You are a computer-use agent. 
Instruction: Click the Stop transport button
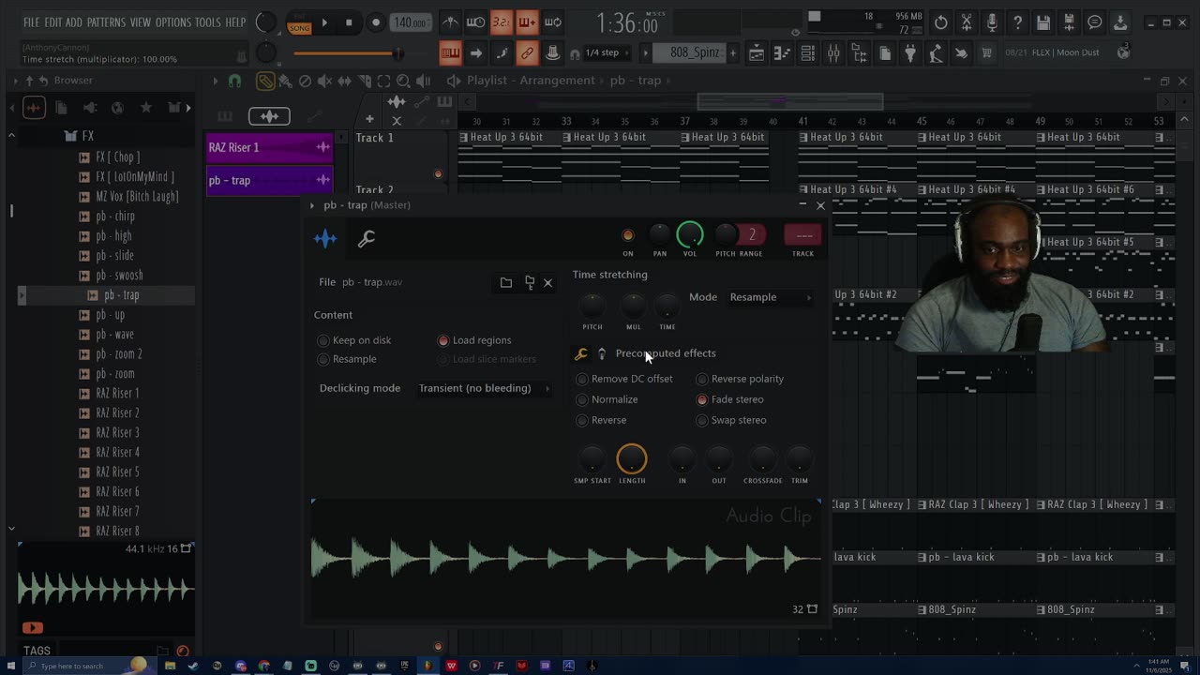tap(349, 22)
